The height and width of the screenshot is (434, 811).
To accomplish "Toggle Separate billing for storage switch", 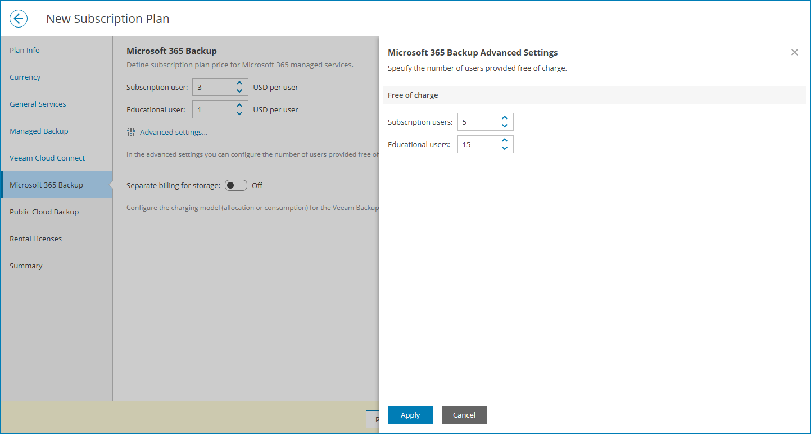I will tap(235, 185).
